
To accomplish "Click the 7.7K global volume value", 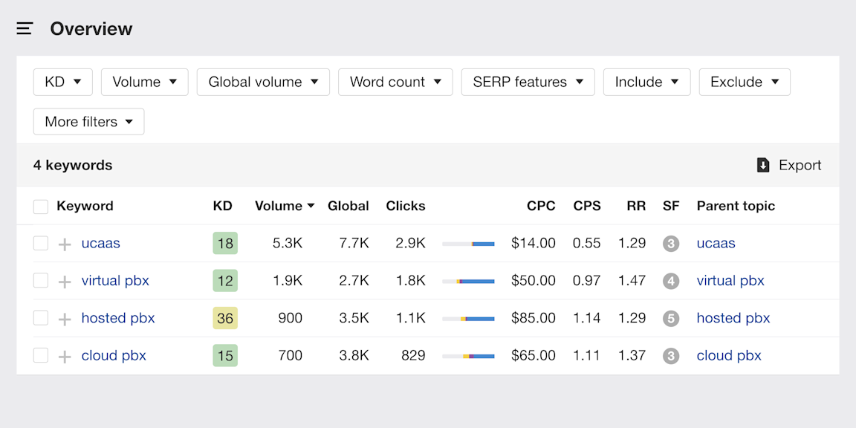I will 354,243.
